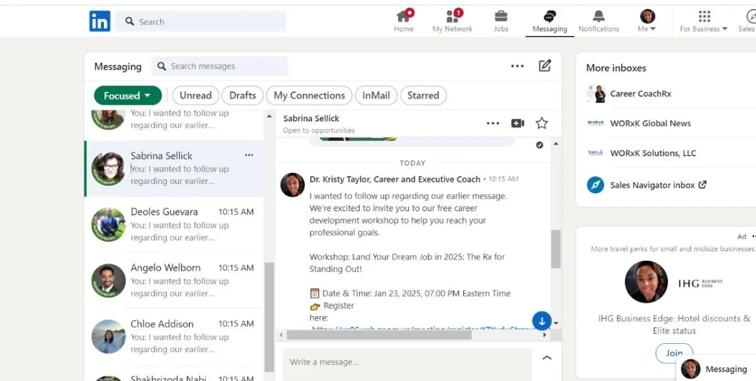
Task: Filter messages by Starred
Action: coord(423,96)
